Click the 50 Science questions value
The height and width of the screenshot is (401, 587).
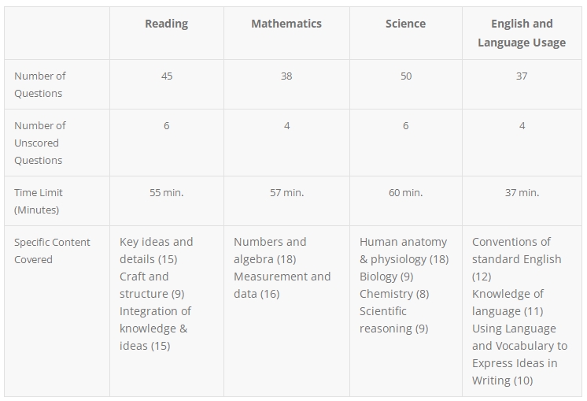click(x=406, y=76)
